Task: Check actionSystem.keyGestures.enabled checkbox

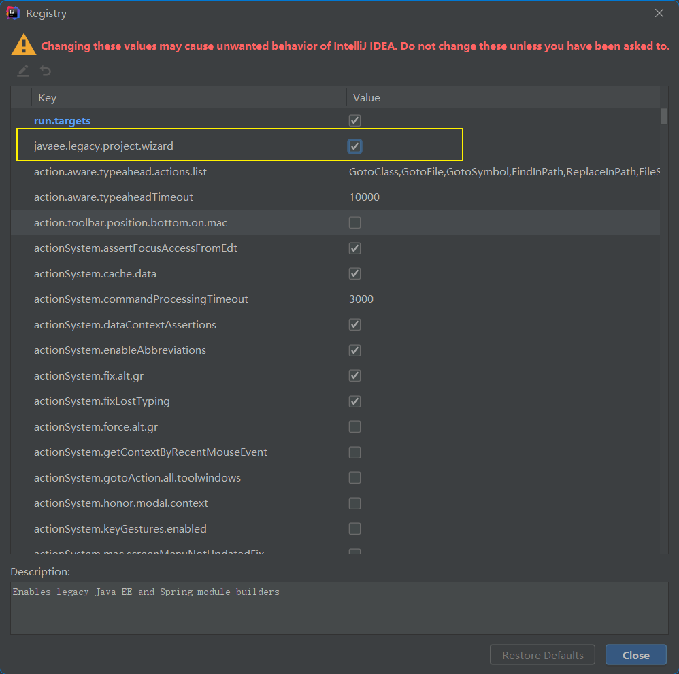Action: tap(354, 528)
